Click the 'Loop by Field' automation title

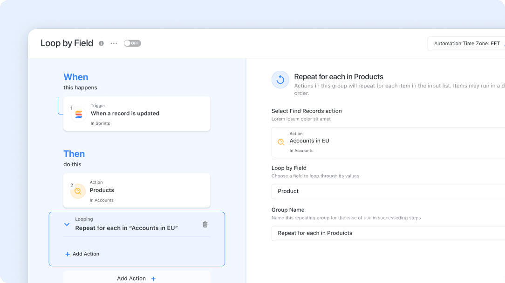[x=67, y=43]
